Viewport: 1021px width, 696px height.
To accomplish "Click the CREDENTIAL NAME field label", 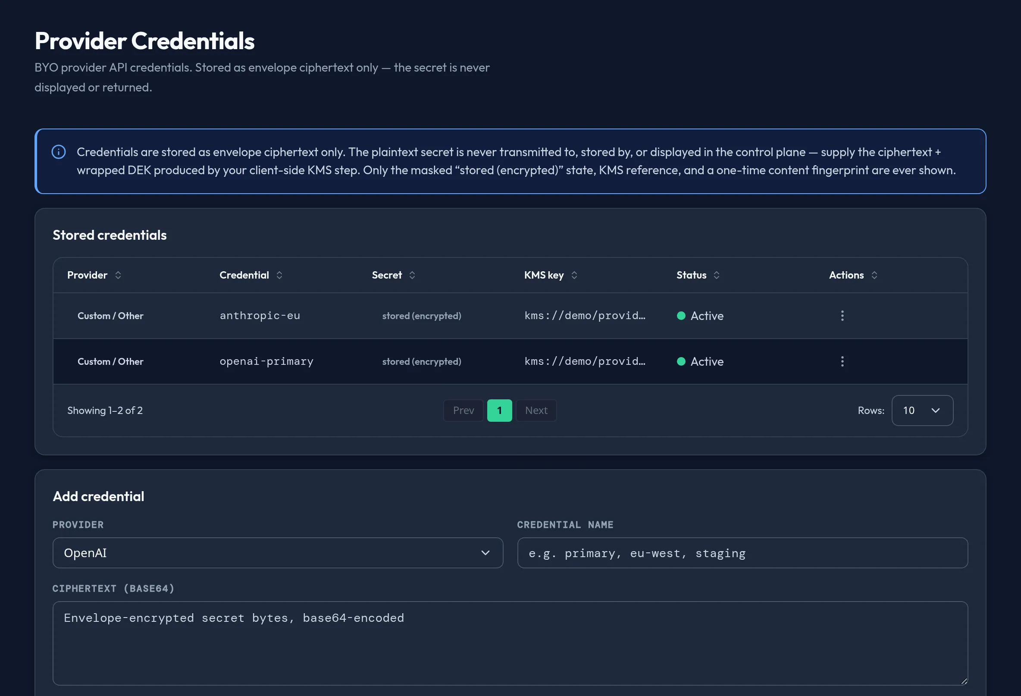I will coord(565,525).
